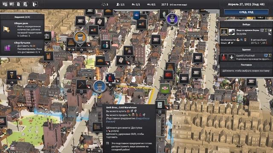
Task: Click the Smit Bros., Cold Warehouse tooltip title
Action: point(121,108)
